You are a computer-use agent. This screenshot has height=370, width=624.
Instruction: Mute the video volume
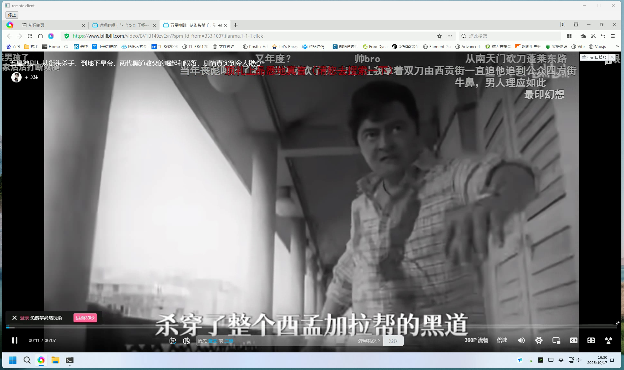[x=521, y=340]
